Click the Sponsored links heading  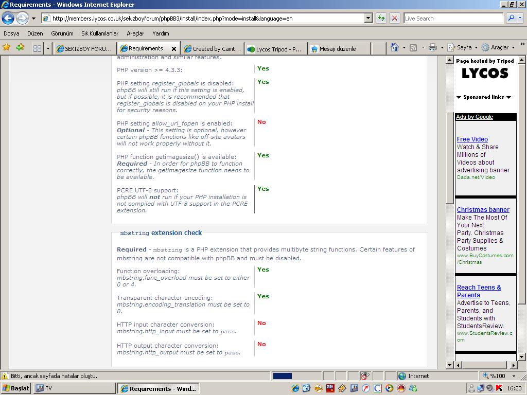click(x=484, y=97)
